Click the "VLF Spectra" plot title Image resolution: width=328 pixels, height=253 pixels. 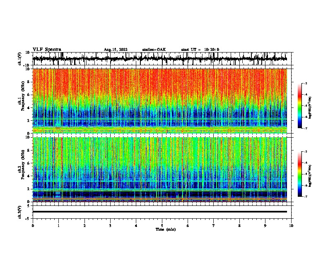[x=47, y=50]
